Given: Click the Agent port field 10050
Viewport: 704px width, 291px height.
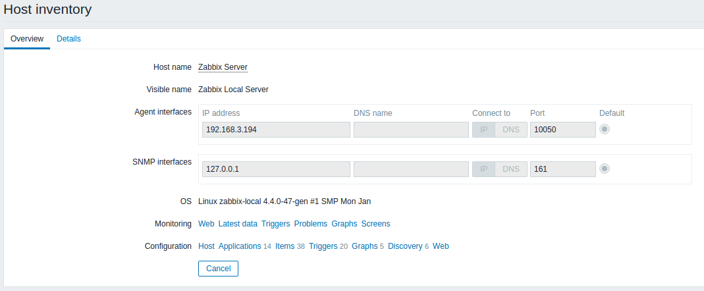Looking at the screenshot, I should [x=563, y=130].
